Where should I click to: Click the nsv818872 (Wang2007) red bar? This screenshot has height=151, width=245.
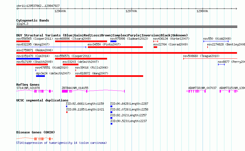click(109, 76)
